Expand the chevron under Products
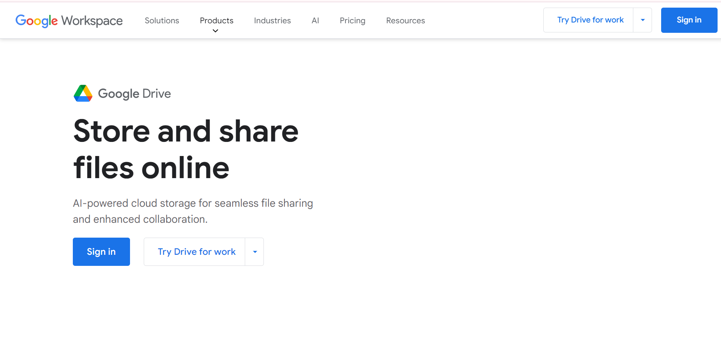 (x=215, y=31)
